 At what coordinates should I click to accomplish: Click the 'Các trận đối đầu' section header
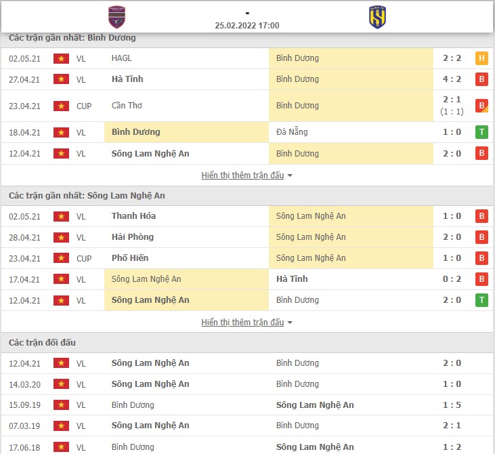pos(42,342)
